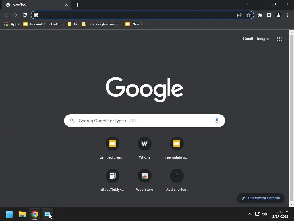Image resolution: width=294 pixels, height=221 pixels.
Task: Click the scrollbar down arrow
Action: [x=292, y=205]
